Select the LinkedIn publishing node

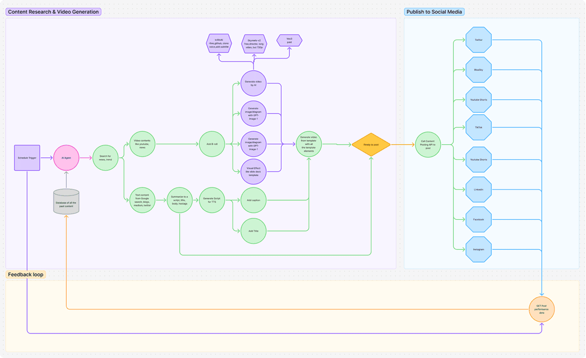[479, 190]
